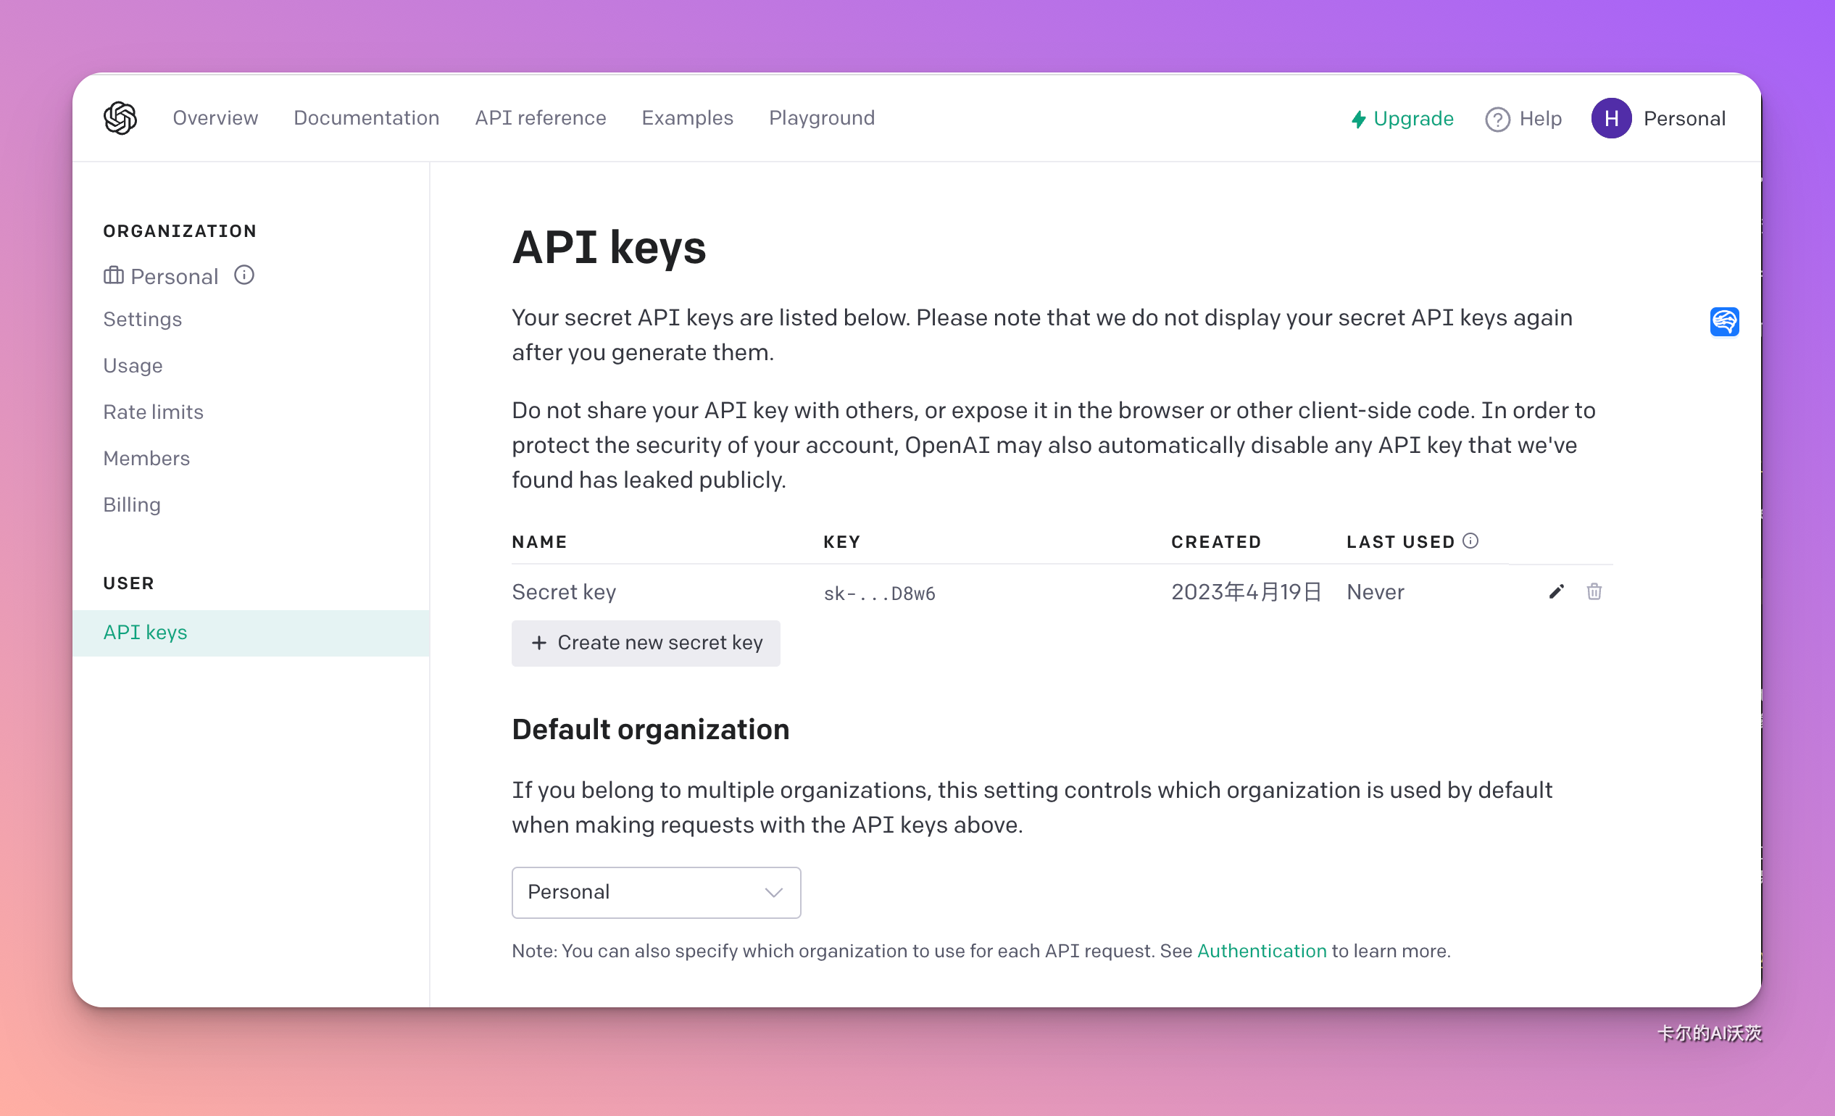Image resolution: width=1835 pixels, height=1116 pixels.
Task: Click the delete trash icon for Secret key
Action: (1594, 592)
